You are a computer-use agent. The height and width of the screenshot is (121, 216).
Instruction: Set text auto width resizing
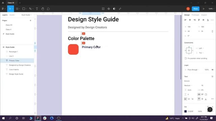pos(199,94)
